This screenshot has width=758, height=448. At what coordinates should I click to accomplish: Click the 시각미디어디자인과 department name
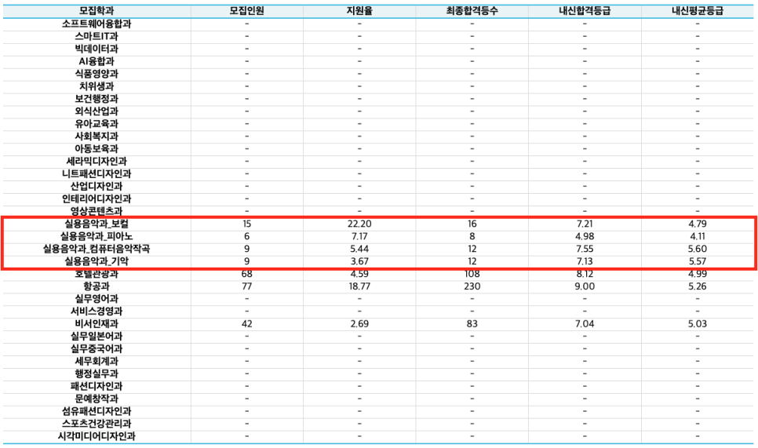click(97, 436)
